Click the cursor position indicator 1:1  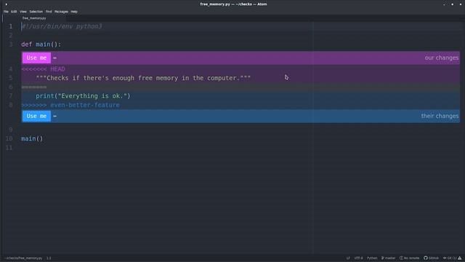[49, 258]
